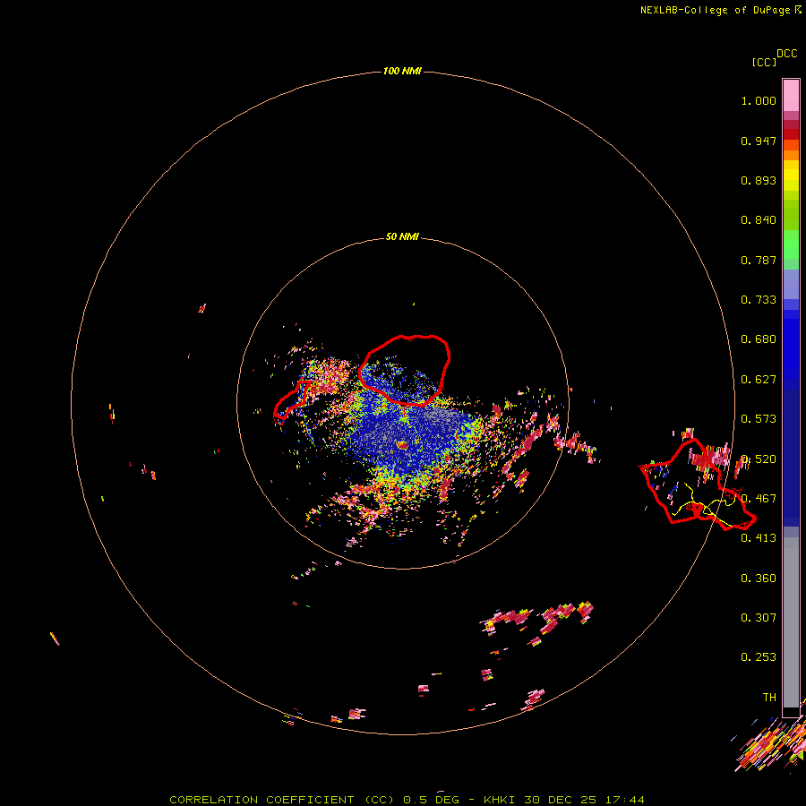
Task: Click the 0.787 scale value
Action: pyautogui.click(x=759, y=260)
